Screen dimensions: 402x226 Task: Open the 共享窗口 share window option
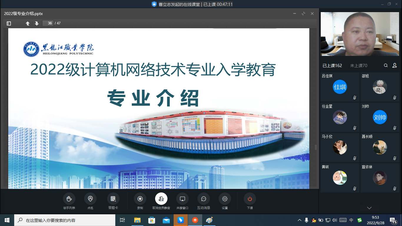182,199
